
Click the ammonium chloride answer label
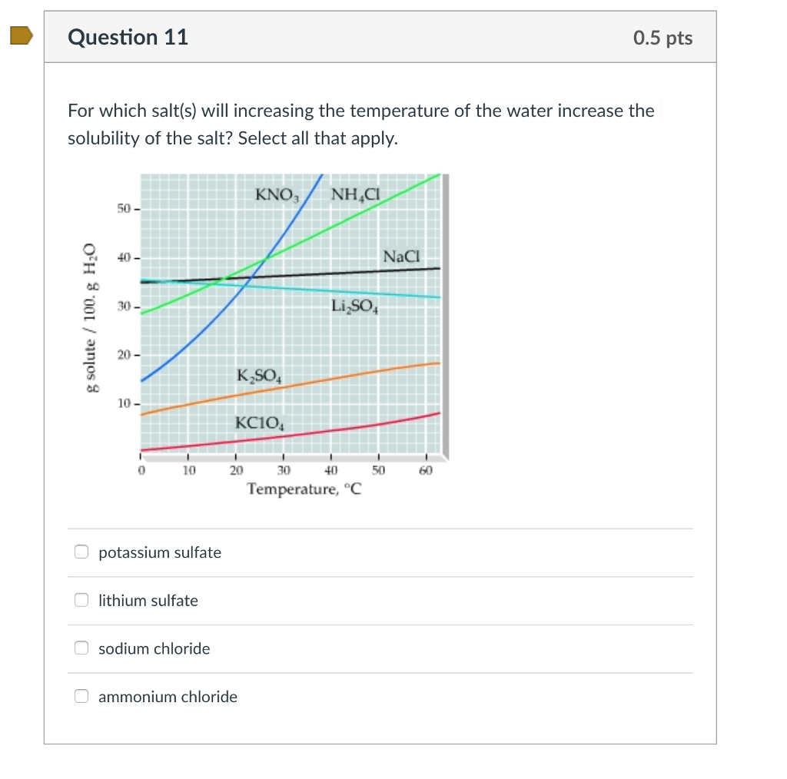(x=168, y=697)
